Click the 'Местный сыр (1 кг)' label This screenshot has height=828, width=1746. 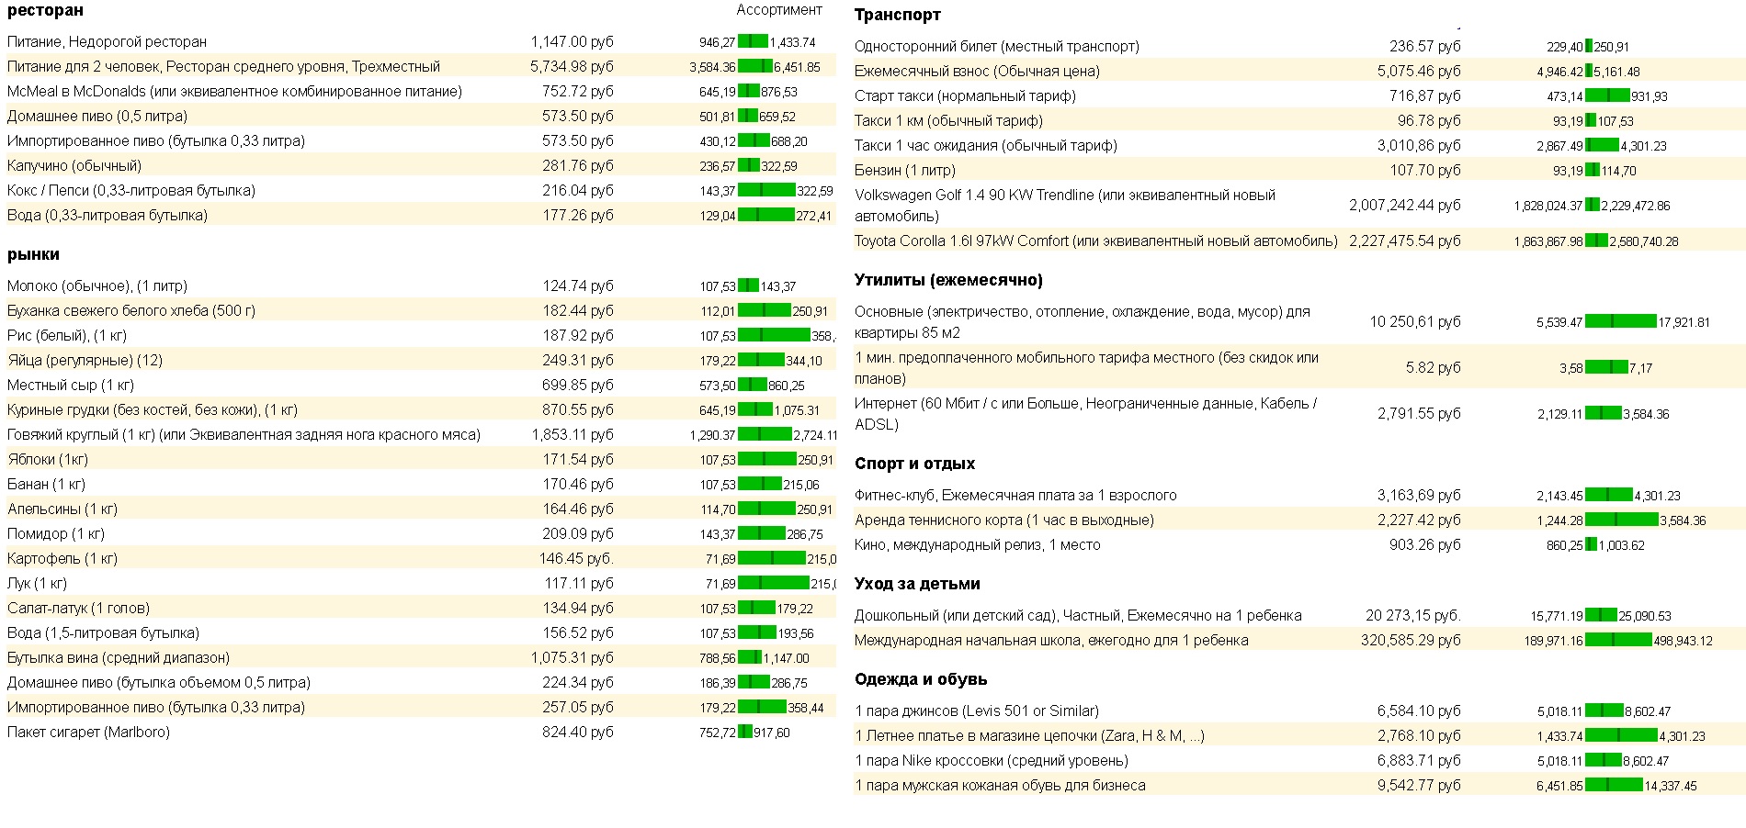click(71, 386)
